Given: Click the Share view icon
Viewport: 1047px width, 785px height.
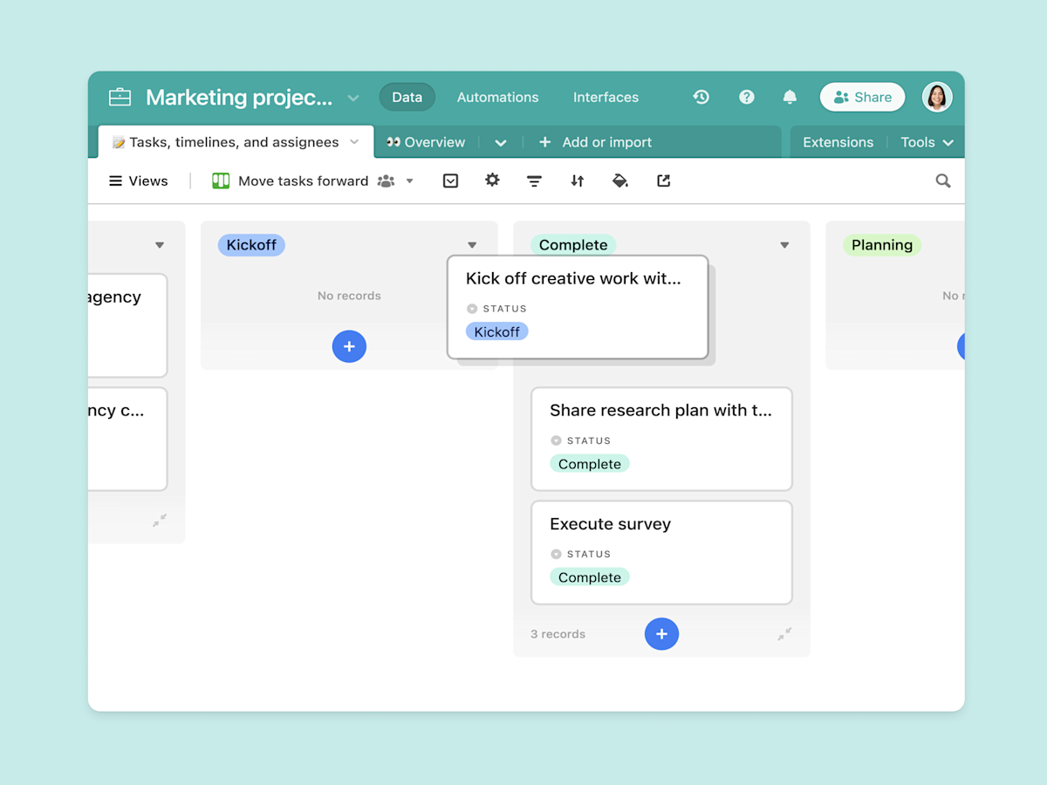Looking at the screenshot, I should pos(663,181).
